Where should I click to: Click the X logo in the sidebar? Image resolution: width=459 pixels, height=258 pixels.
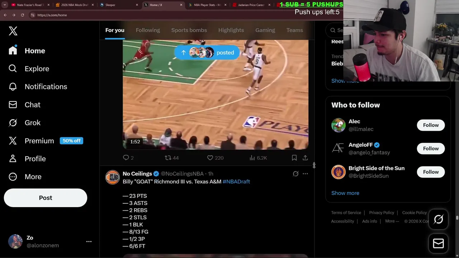point(13,31)
